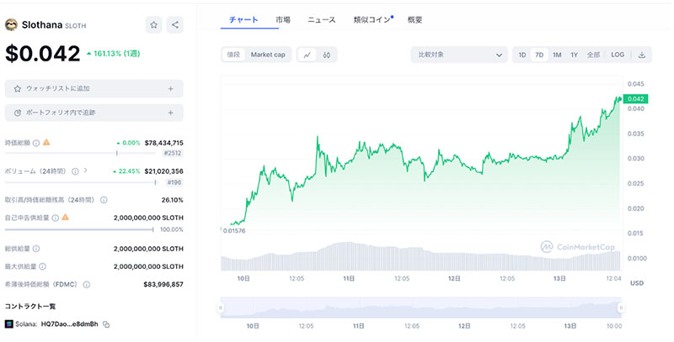Viewport: 674px width, 342px height.
Task: Select the 1D time range
Action: 522,55
